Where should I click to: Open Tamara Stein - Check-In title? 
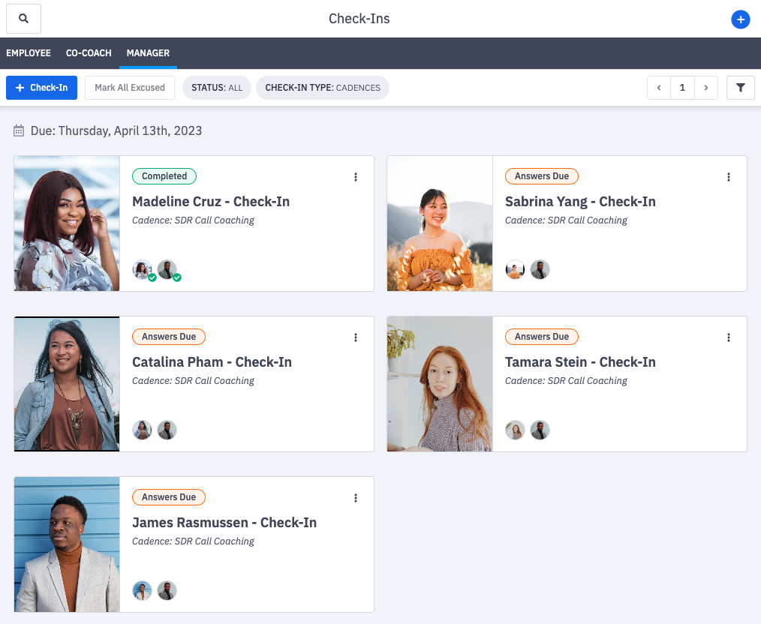(580, 362)
